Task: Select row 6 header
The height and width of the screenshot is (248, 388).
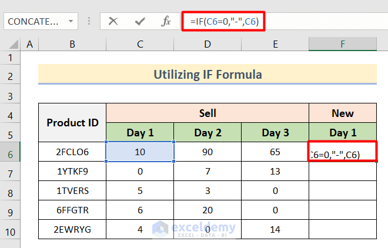Action: click(11, 153)
